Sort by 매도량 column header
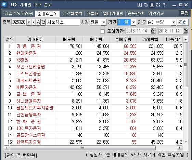The height and width of the screenshot is (160, 192). click(x=69, y=40)
